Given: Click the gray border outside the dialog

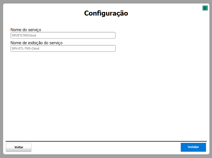Looking at the screenshot, I should click(1, 83).
